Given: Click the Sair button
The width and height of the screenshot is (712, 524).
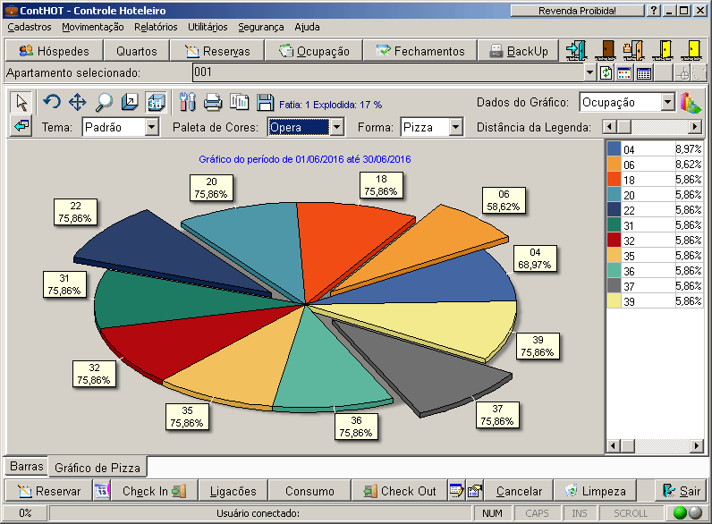Looking at the screenshot, I should click(681, 491).
